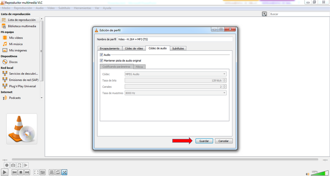Open the Medio menu
330x176 pixels.
pyautogui.click(x=6, y=8)
